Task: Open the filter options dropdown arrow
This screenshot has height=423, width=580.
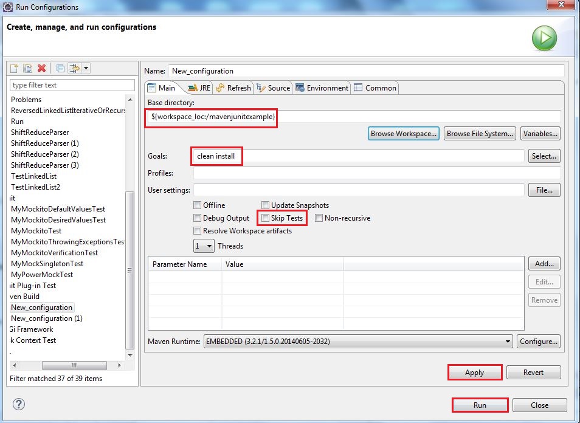Action: coord(86,68)
